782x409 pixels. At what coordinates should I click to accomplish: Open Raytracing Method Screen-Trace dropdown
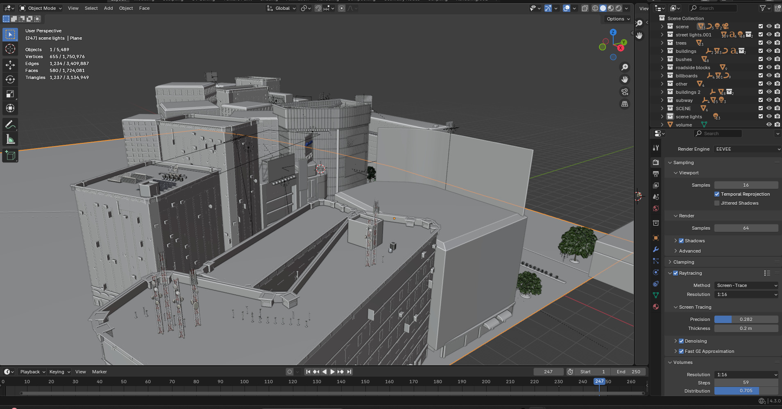pyautogui.click(x=746, y=285)
